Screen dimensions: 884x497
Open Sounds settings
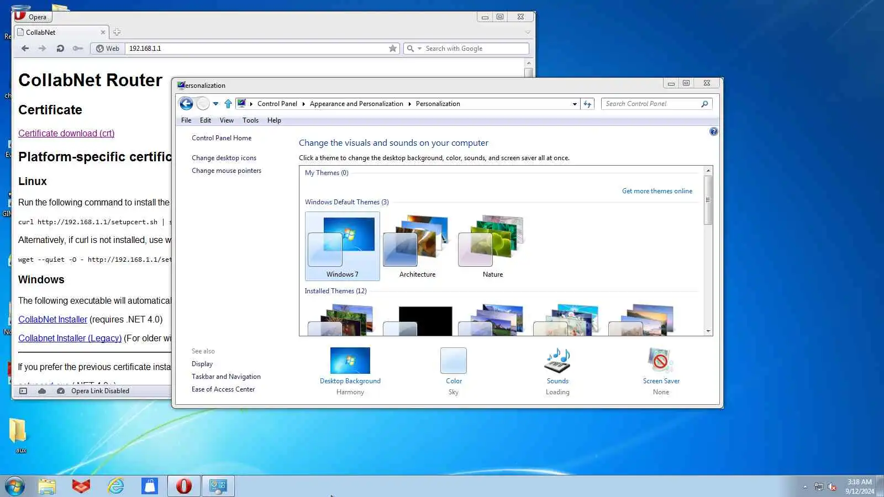coord(557,371)
